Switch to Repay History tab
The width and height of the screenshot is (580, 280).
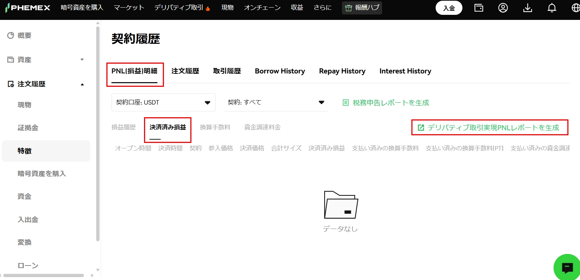342,71
